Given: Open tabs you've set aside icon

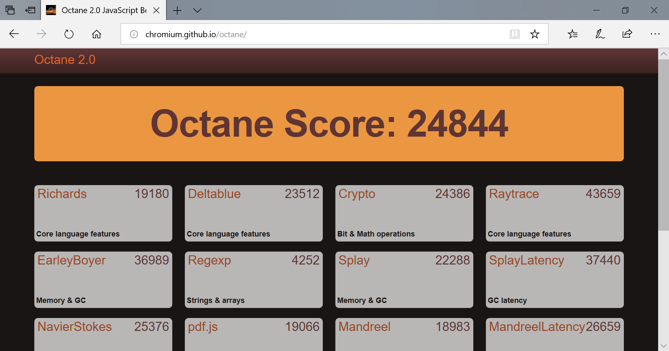Looking at the screenshot, I should pos(10,10).
